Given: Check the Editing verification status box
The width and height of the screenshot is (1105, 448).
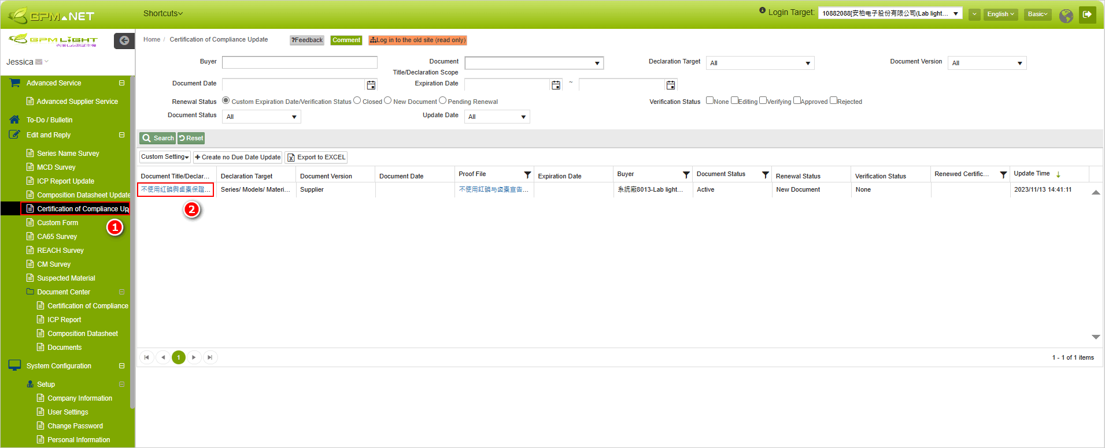Looking at the screenshot, I should 734,100.
